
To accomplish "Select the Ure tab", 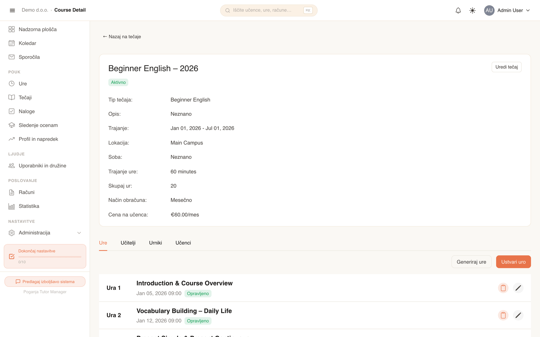I will tap(103, 243).
